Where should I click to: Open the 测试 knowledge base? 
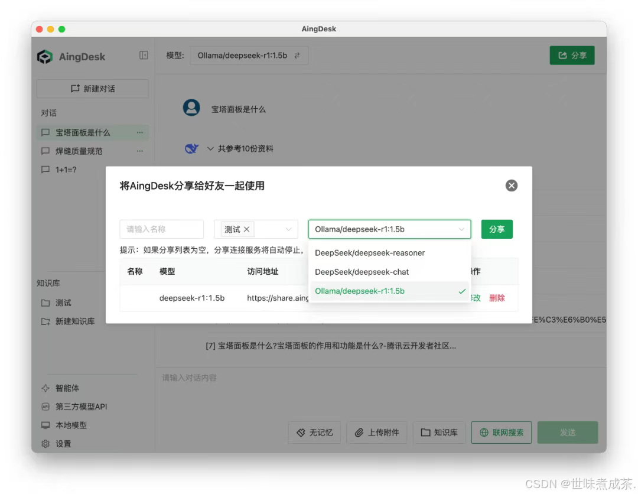tap(63, 303)
